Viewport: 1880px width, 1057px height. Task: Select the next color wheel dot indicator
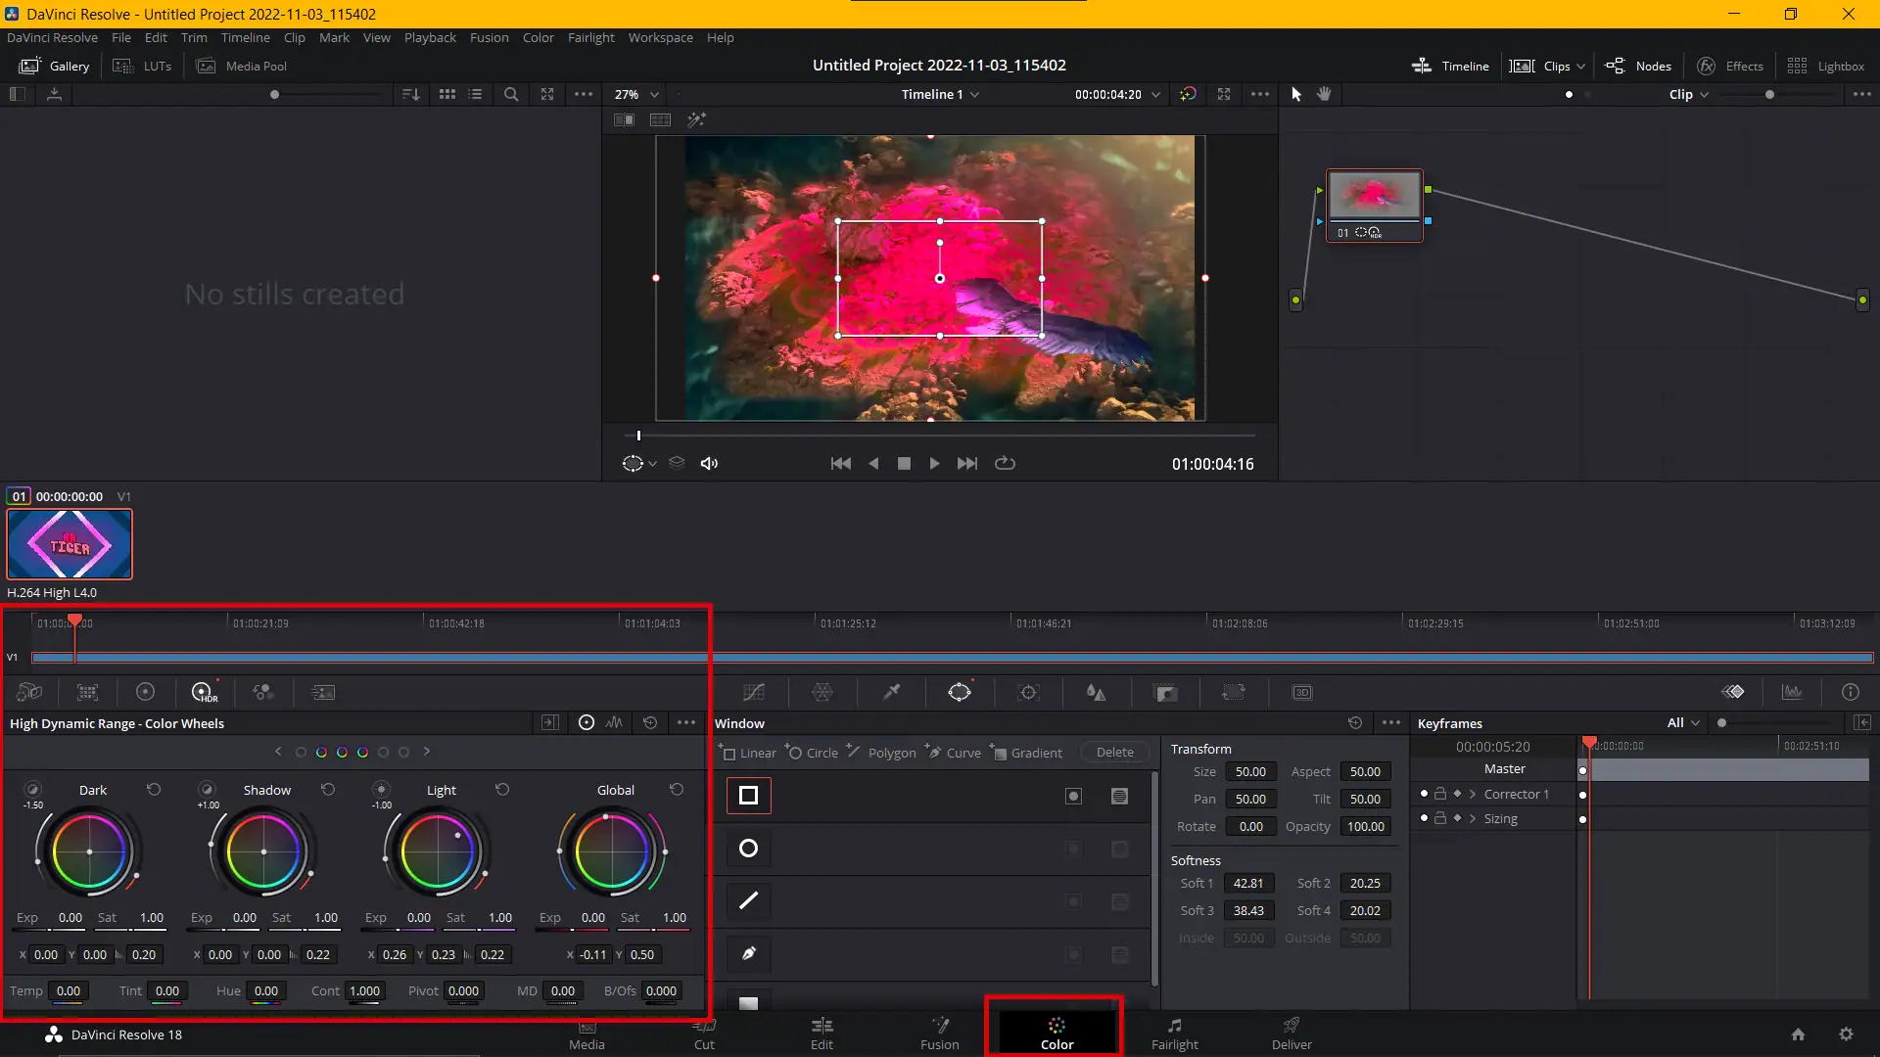(426, 751)
